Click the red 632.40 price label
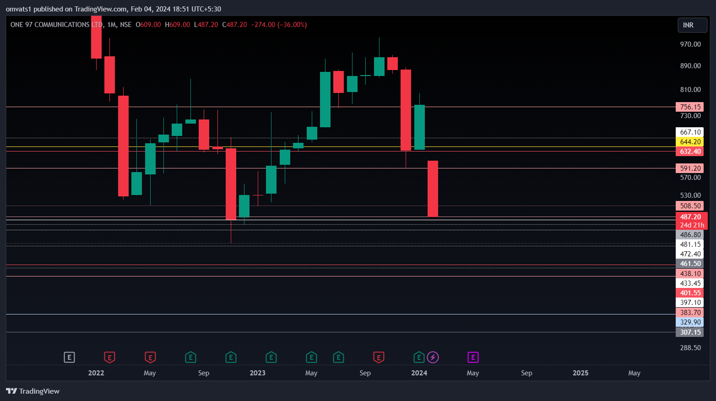 pos(690,152)
